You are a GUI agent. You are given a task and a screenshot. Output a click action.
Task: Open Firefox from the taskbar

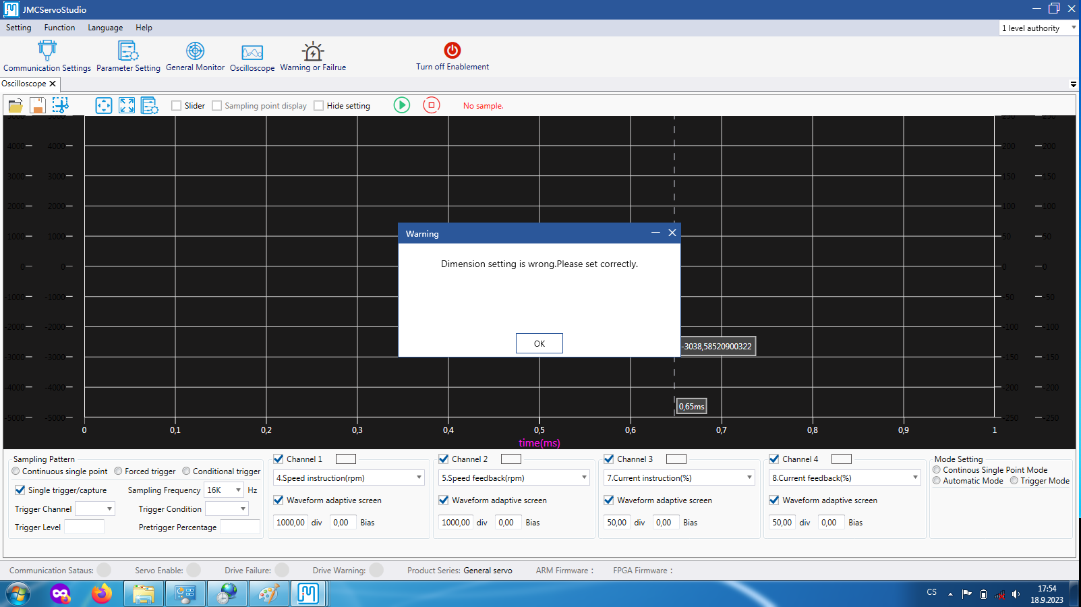tap(102, 594)
